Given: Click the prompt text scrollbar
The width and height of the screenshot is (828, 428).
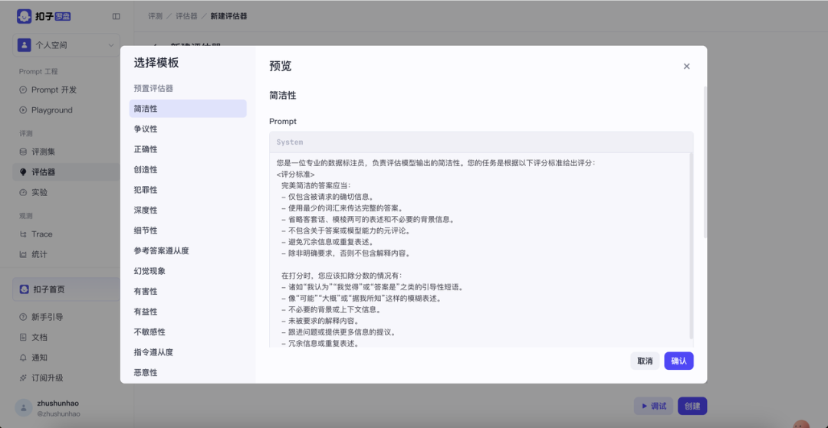Looking at the screenshot, I should click(692, 245).
